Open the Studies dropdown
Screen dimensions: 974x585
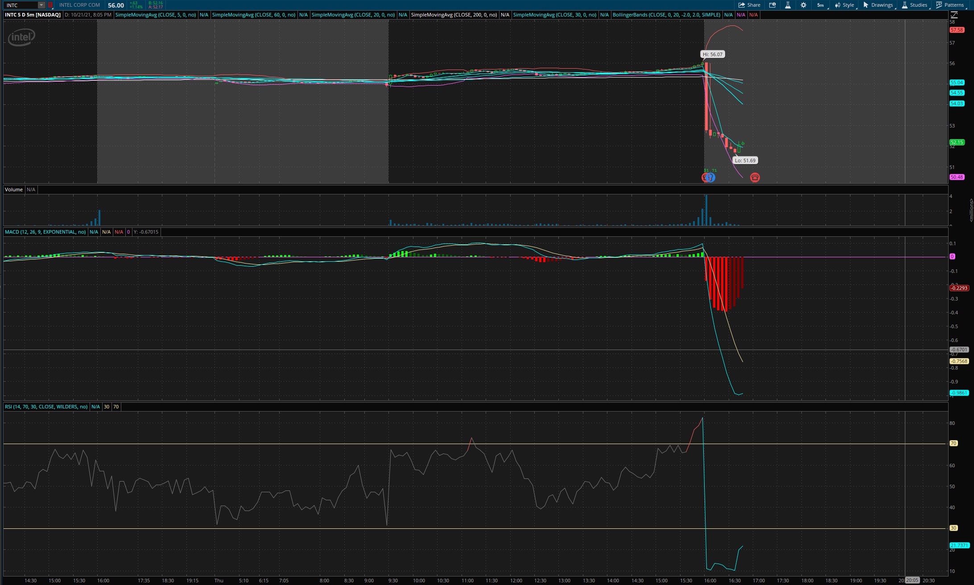pos(914,5)
